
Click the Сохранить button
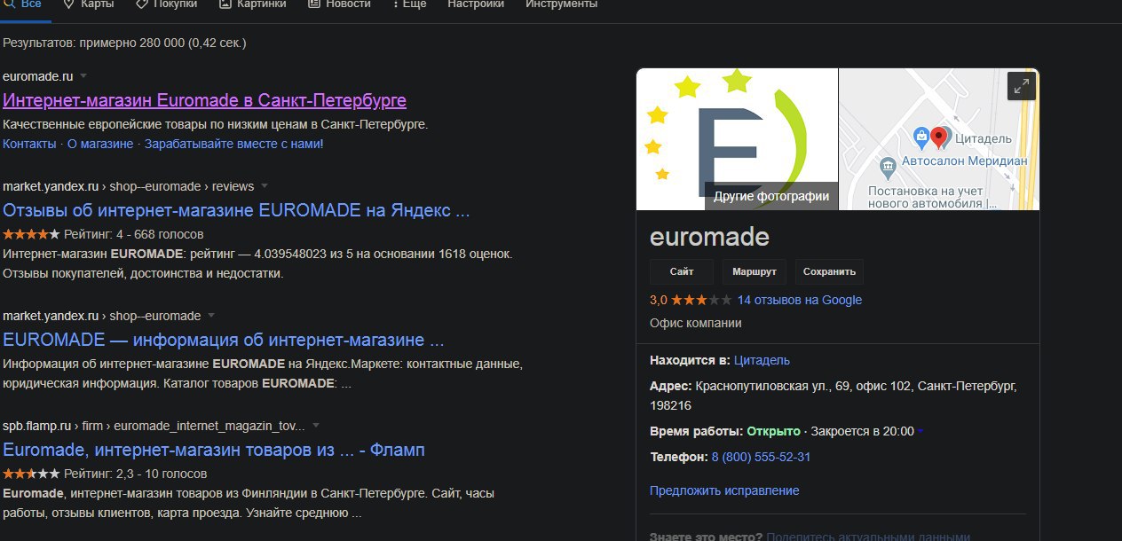coord(829,272)
